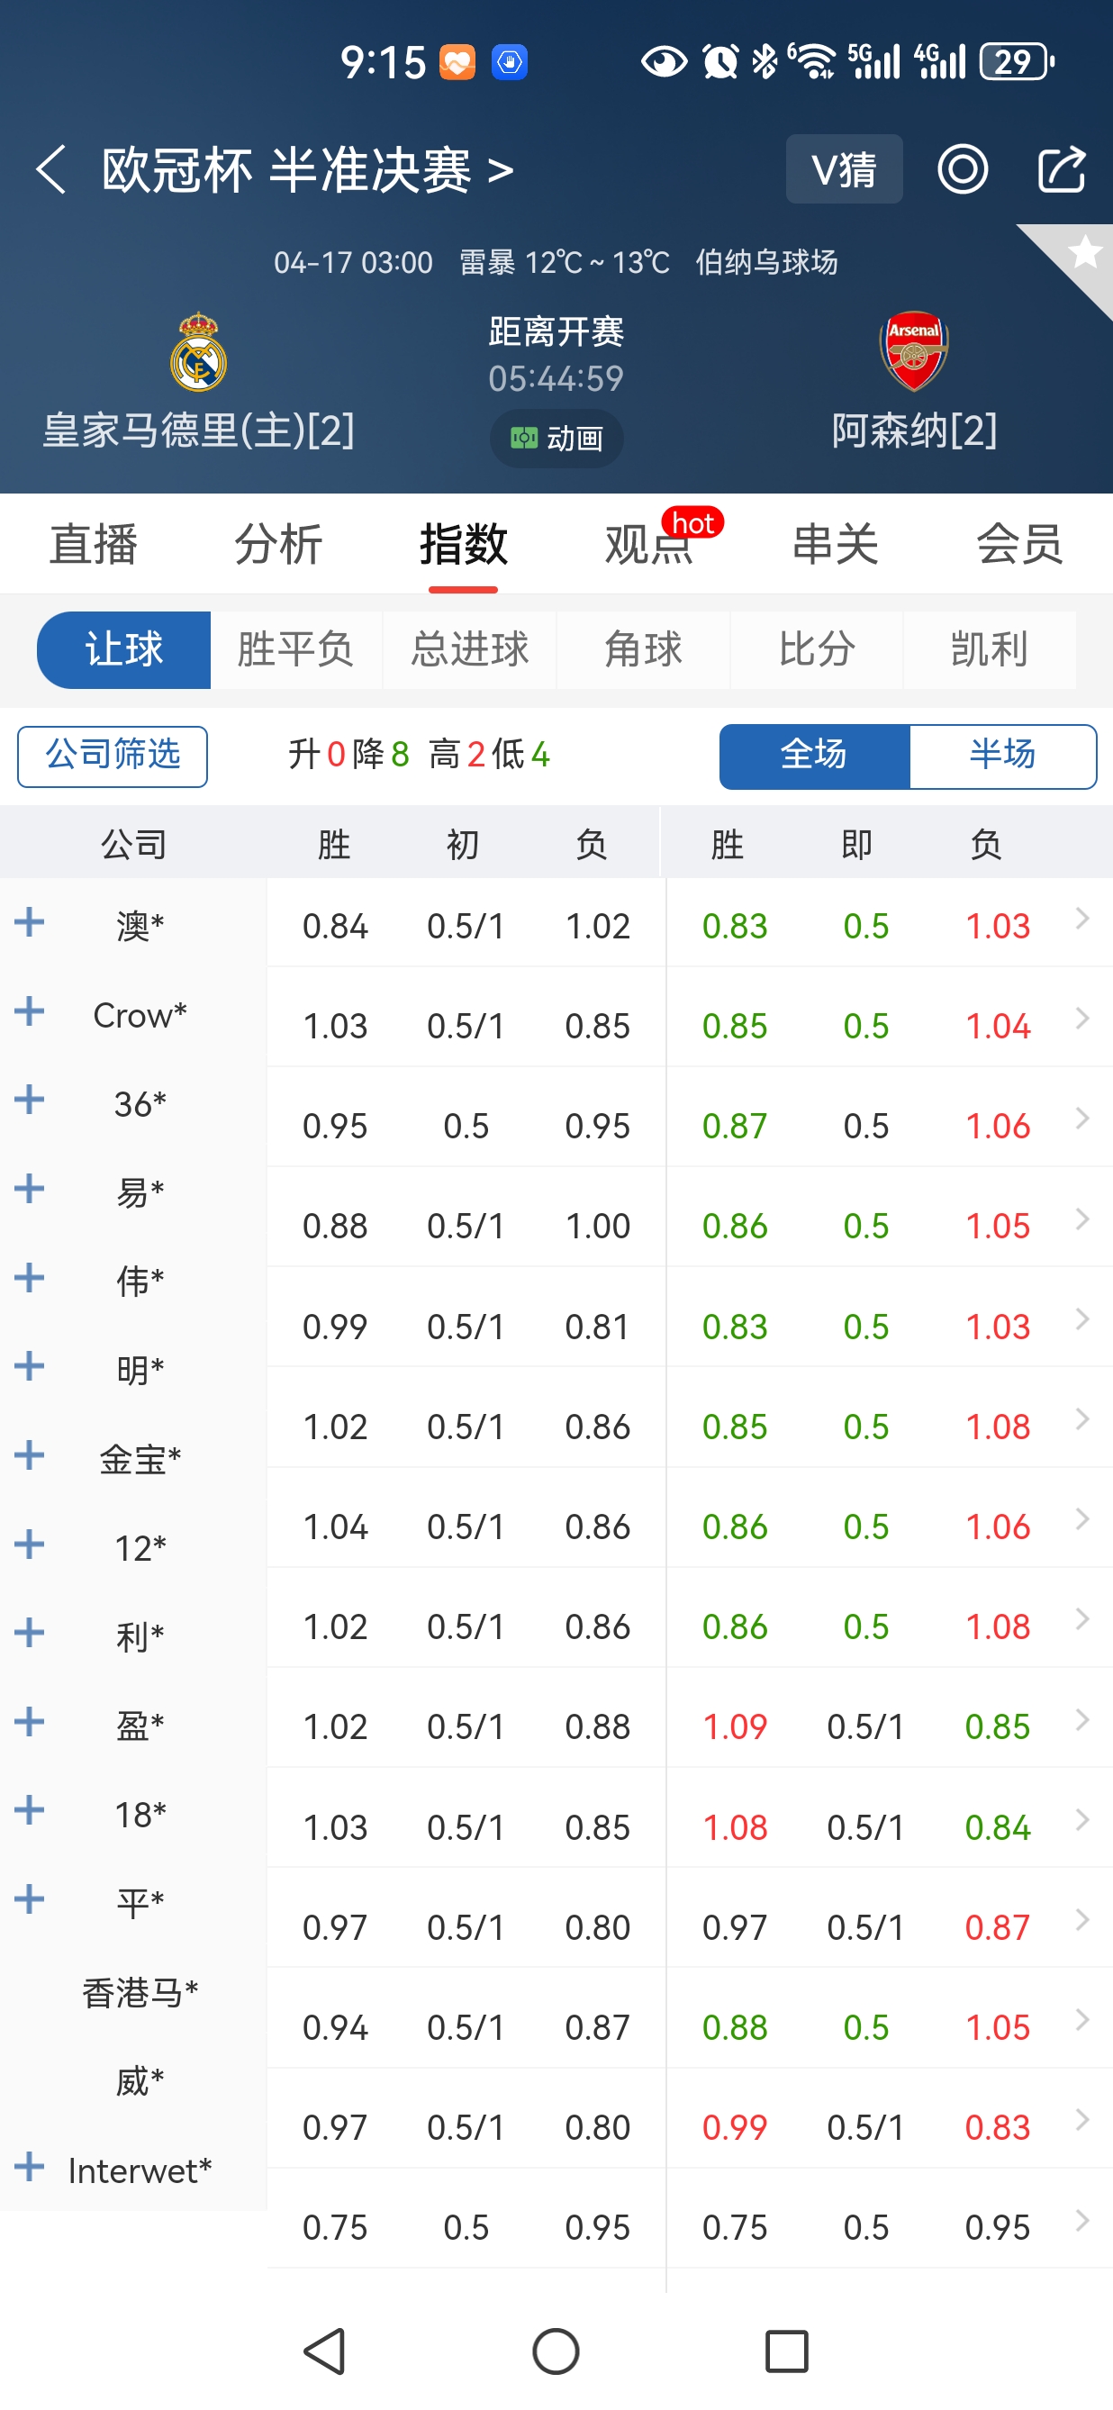1113x2410 pixels.
Task: Expand the 平* company plus icon
Action: point(30,1899)
